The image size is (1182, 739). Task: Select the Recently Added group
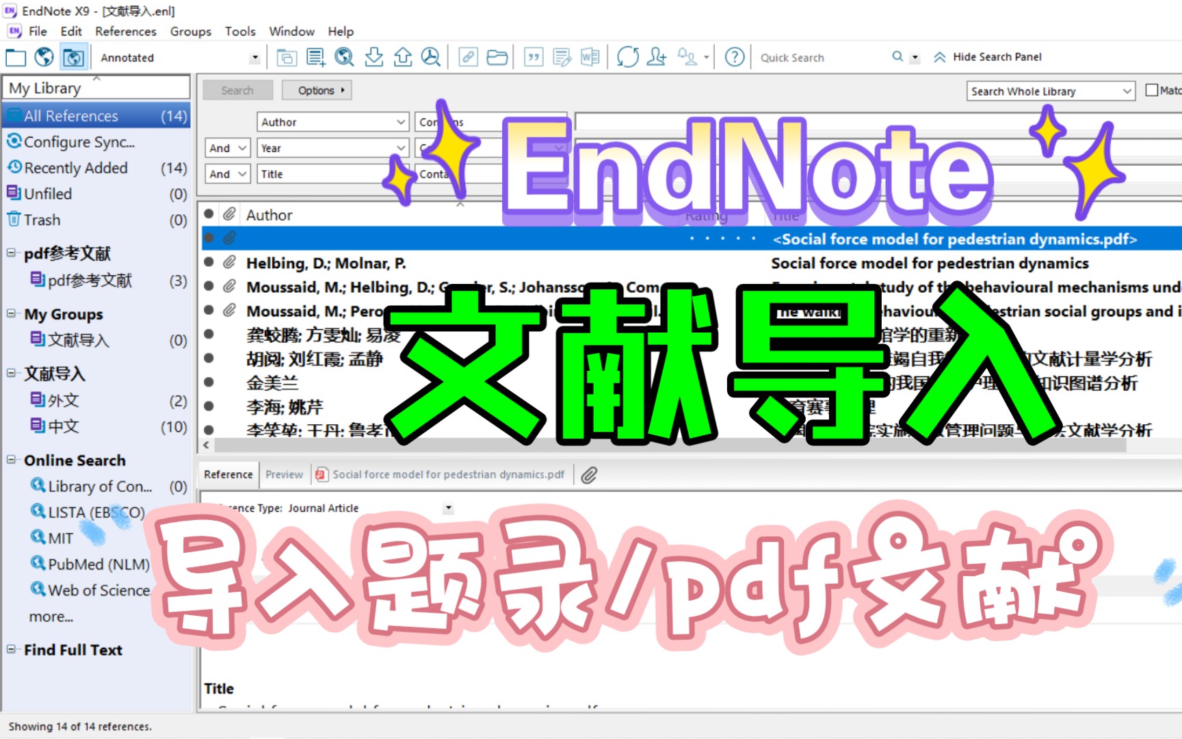96,168
